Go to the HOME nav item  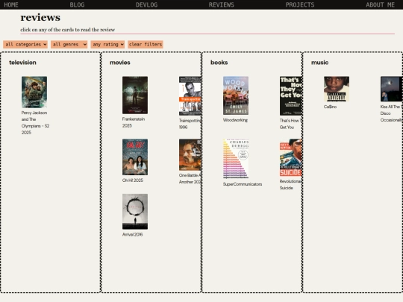coord(11,4)
